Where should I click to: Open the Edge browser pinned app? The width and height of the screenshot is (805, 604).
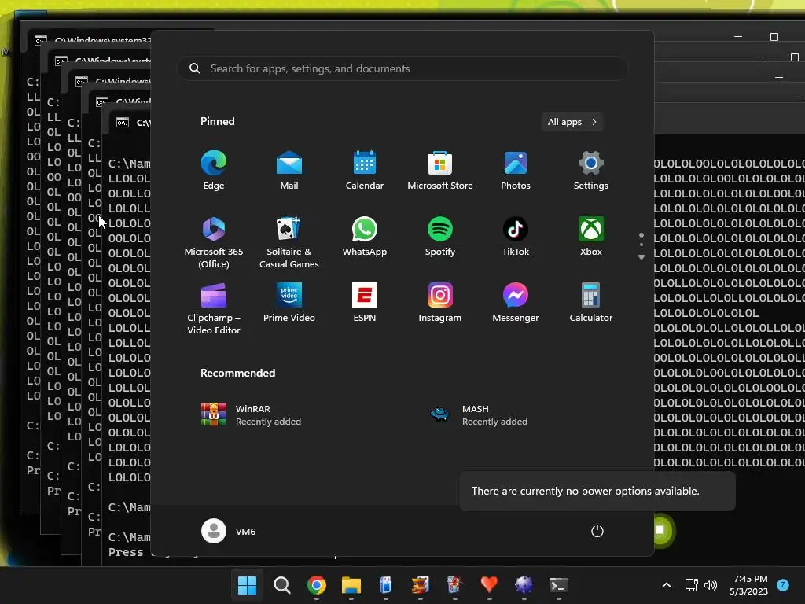[214, 171]
